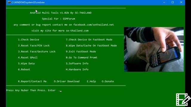The width and height of the screenshot is (191, 107).
Task: Click the 'Press Any Nuber Then Press. Enter' prompt
Action: tap(31, 90)
